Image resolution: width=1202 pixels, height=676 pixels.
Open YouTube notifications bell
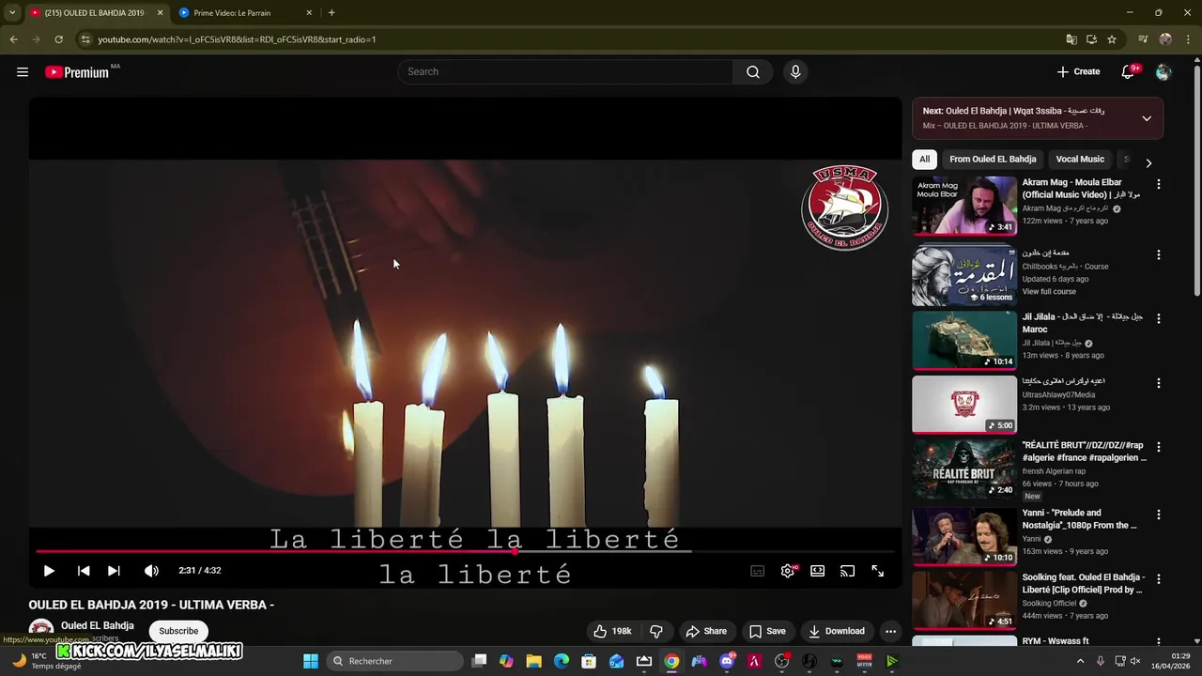pos(1129,72)
